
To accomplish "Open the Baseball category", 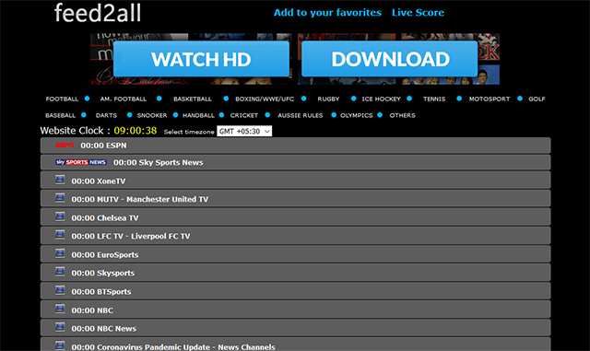I will [60, 115].
